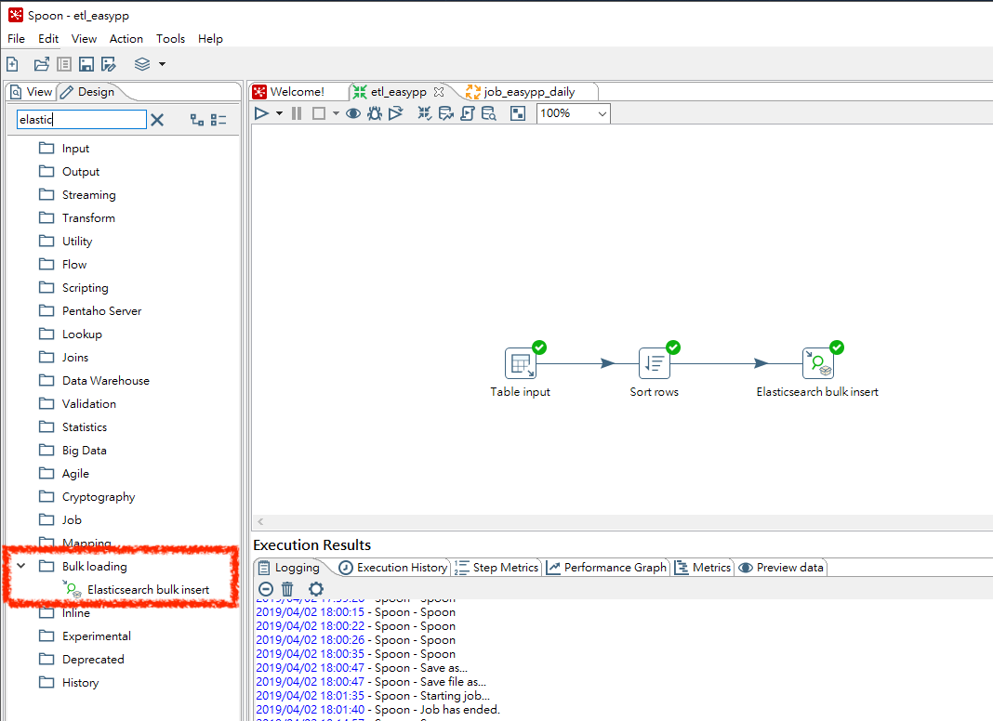Select the Sort rows step
This screenshot has height=721, width=993.
655,363
